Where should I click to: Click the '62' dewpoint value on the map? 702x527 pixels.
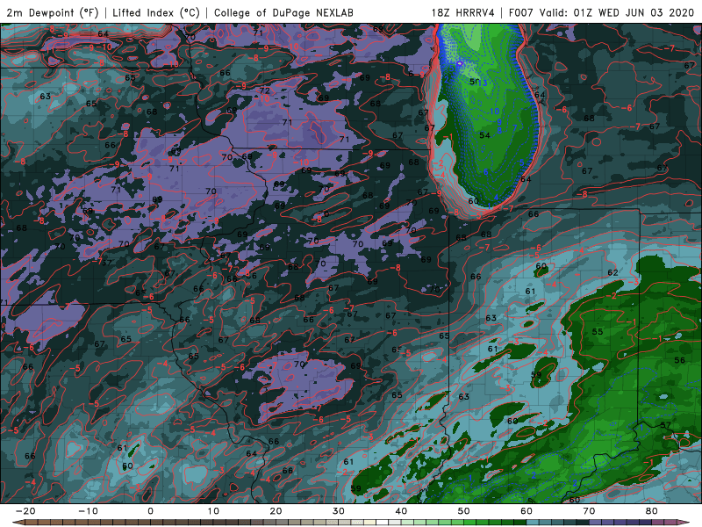click(612, 272)
